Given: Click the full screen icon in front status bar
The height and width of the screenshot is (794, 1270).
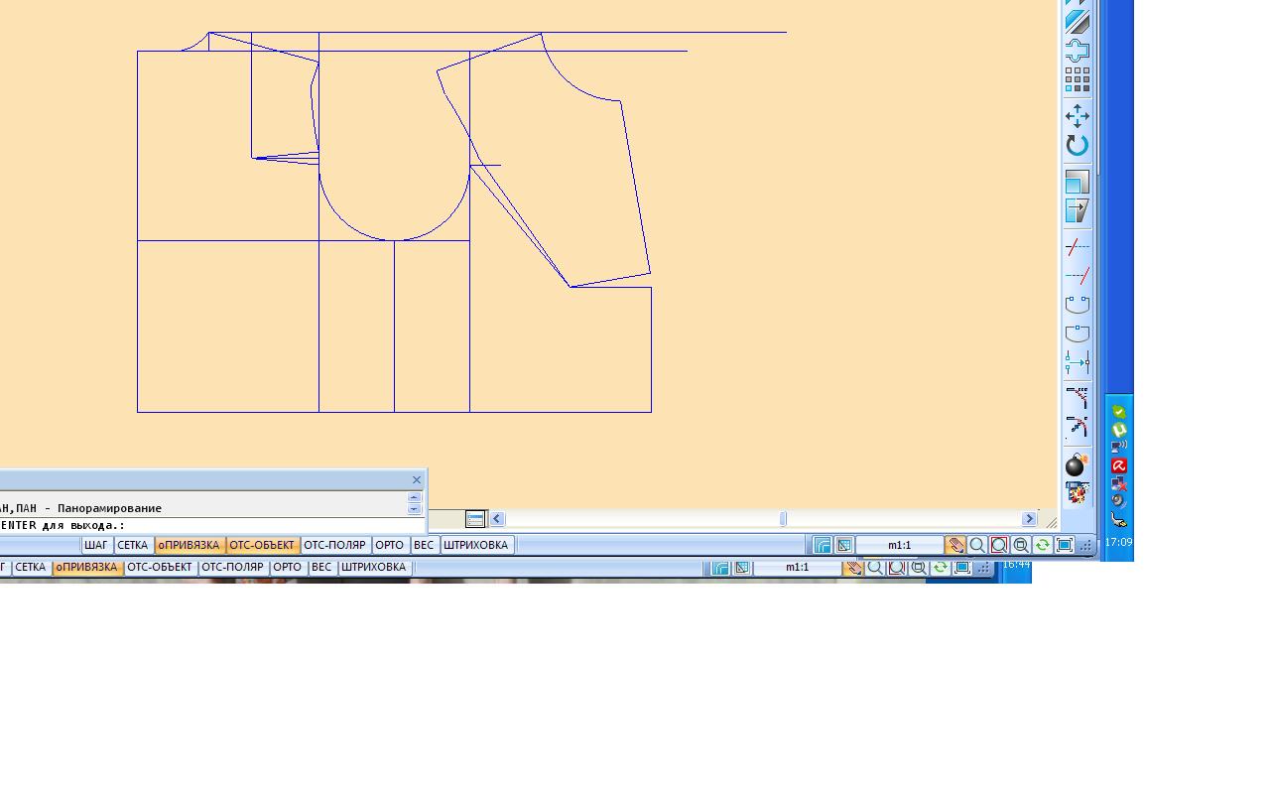Looking at the screenshot, I should pos(1065,545).
